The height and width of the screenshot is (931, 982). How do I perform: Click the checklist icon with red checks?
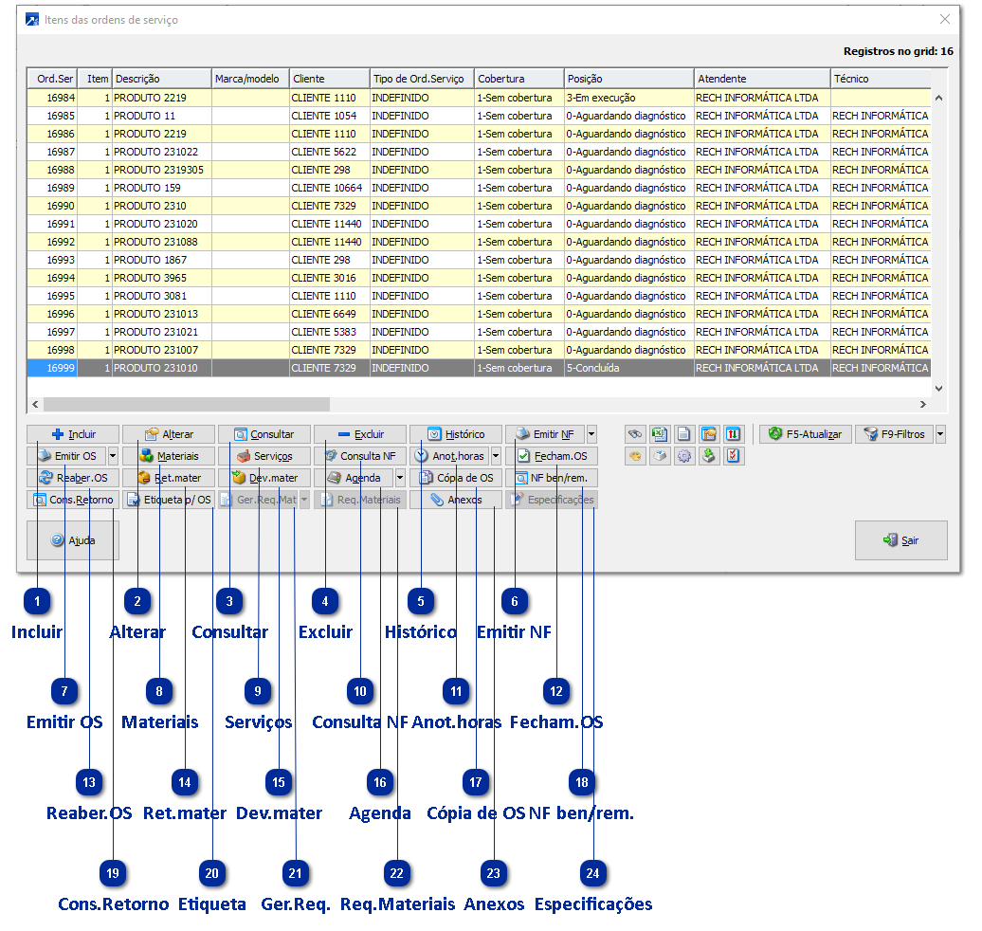pos(733,456)
